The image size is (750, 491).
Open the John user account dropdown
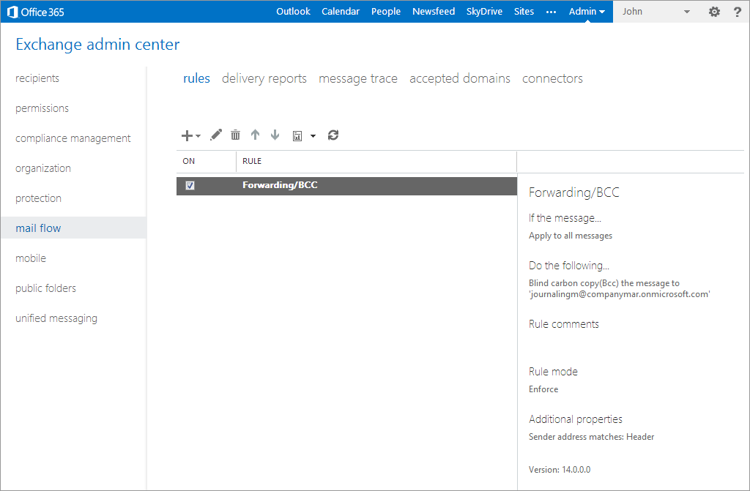(x=656, y=12)
